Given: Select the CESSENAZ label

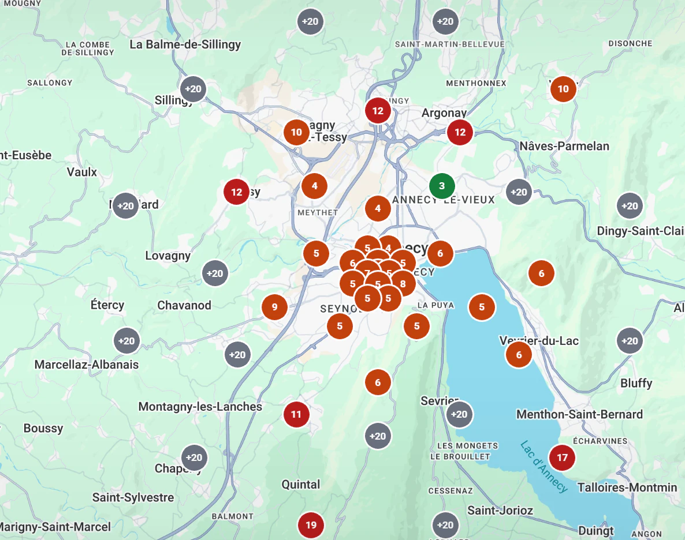Looking at the screenshot, I should pyautogui.click(x=451, y=491).
